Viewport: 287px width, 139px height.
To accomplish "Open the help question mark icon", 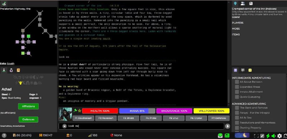I will [4, 135].
